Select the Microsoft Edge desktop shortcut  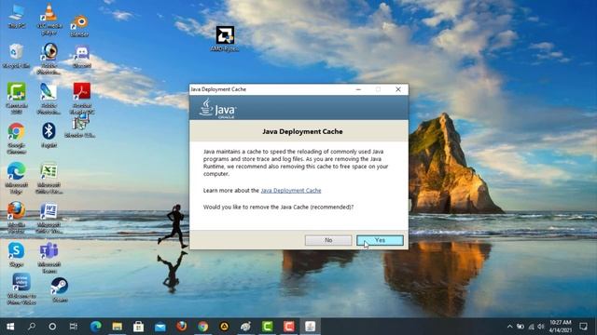tap(17, 178)
